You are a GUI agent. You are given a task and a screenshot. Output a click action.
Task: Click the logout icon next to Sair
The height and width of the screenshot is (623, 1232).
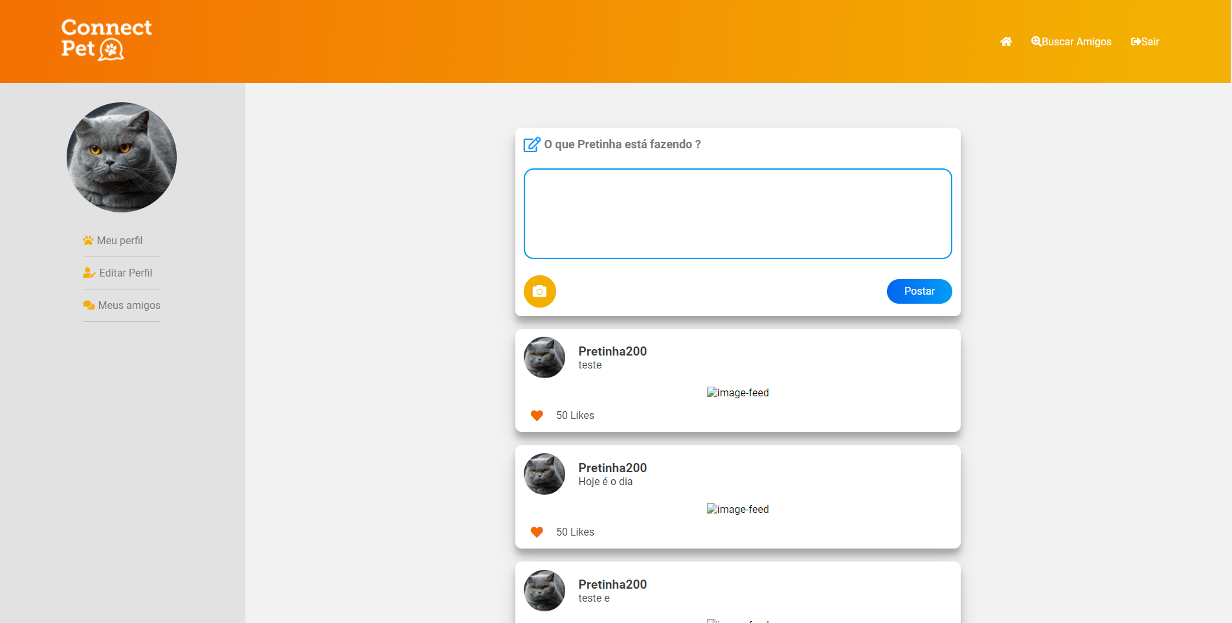(1136, 41)
